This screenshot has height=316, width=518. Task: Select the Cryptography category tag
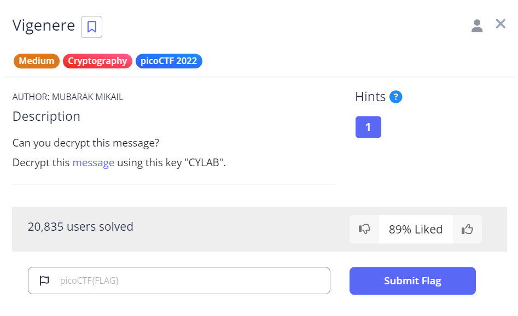(97, 61)
